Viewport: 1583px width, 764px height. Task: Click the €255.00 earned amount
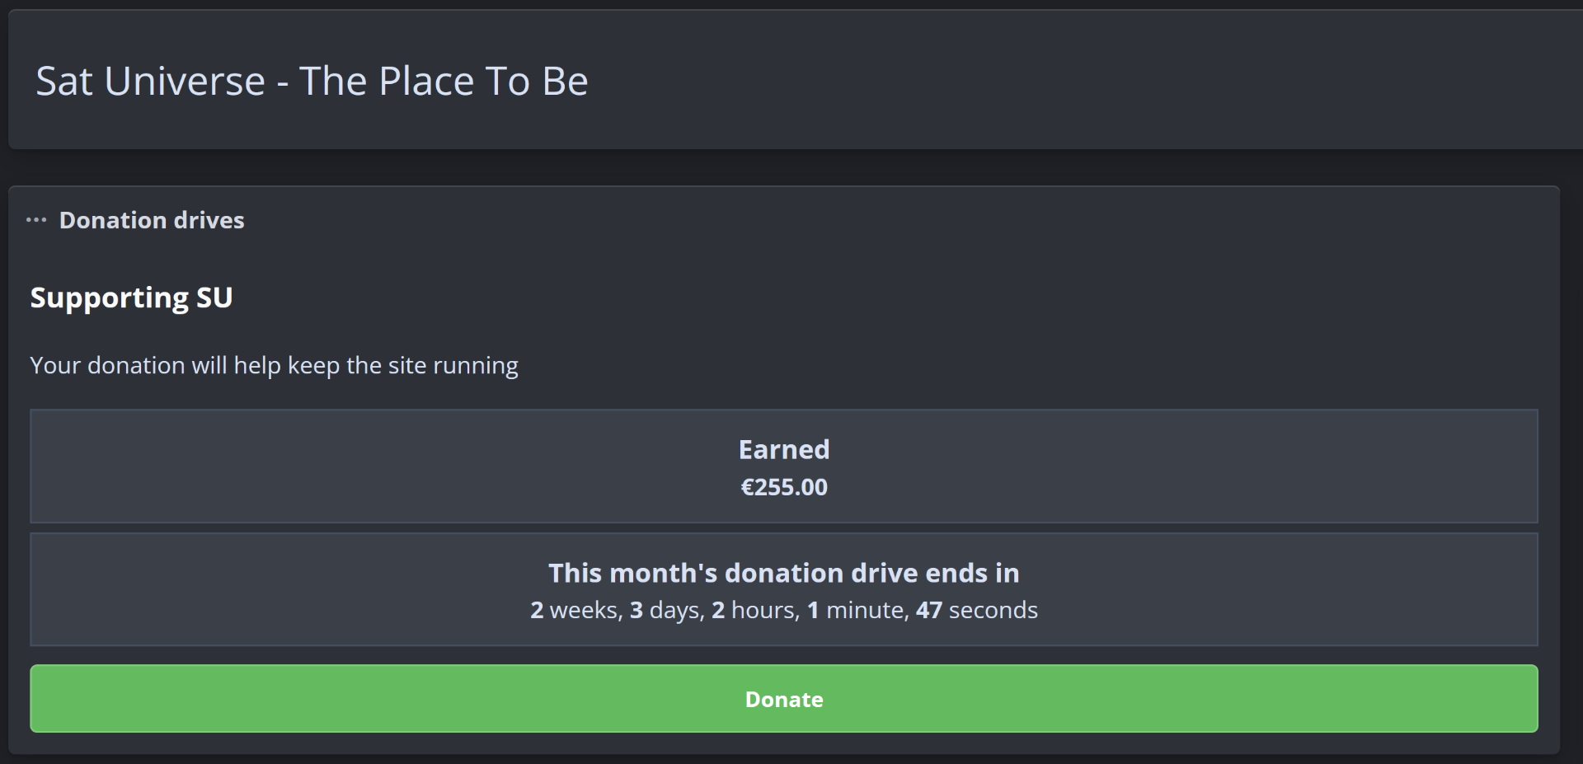[x=783, y=487]
